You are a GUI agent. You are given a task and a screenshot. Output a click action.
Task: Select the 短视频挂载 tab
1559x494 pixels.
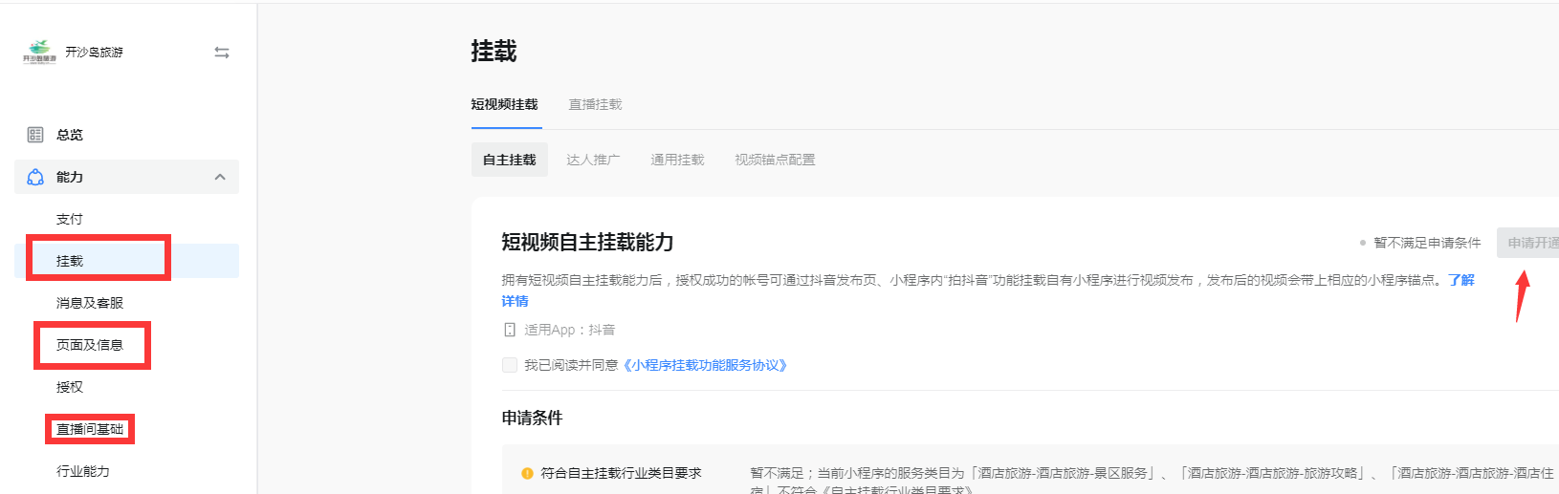504,104
